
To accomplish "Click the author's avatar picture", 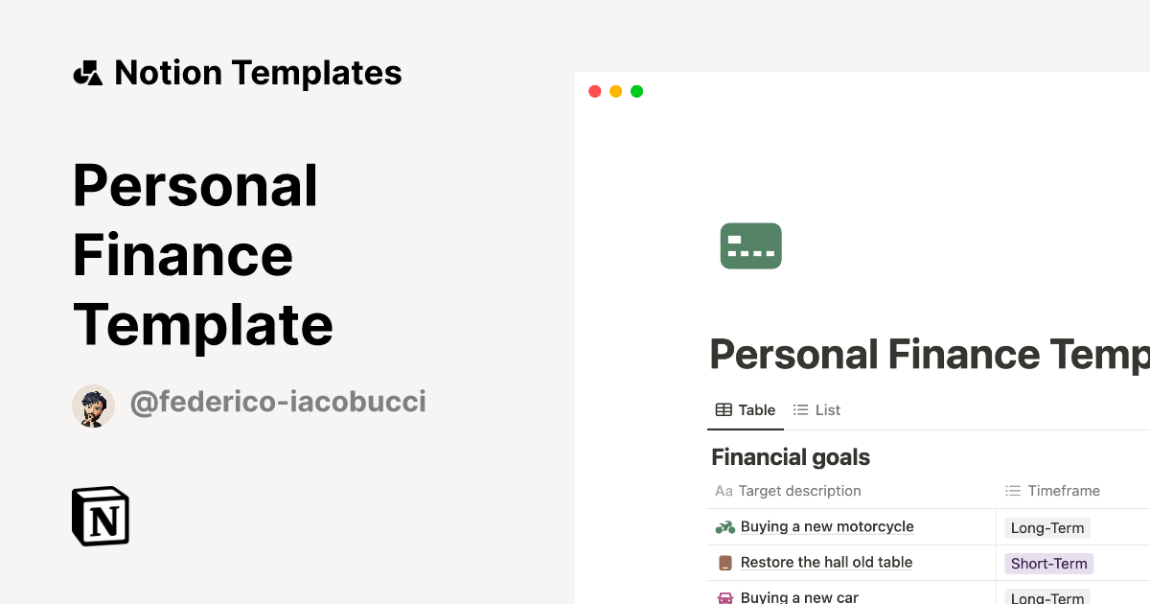I will (93, 406).
